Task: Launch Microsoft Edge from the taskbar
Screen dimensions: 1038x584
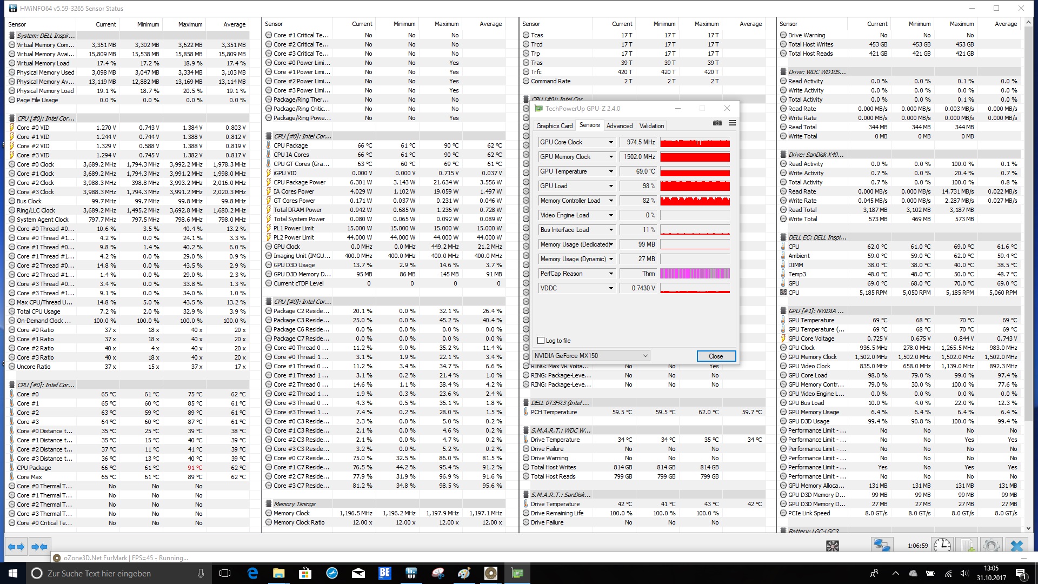Action: coord(252,573)
